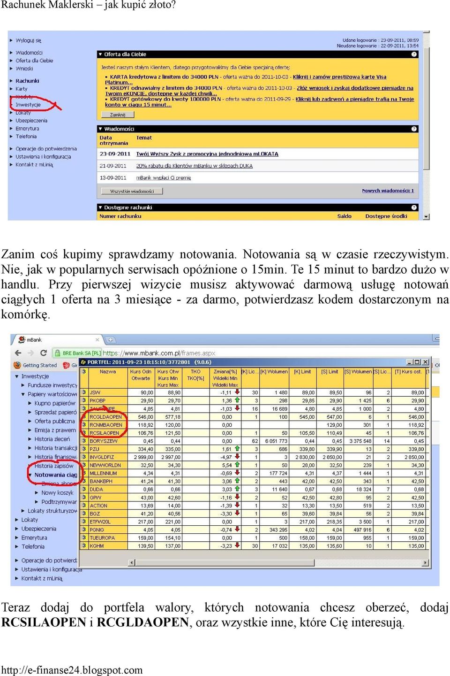This screenshot has width=450, height=676.
Task: Open message Twój Wyższy Zysk z promocyjną jednodniową mLOKATĄ
Action: coord(207,154)
